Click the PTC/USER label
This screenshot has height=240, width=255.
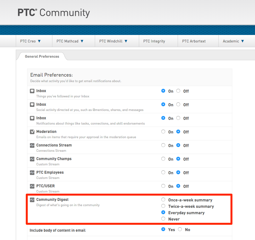45,186
